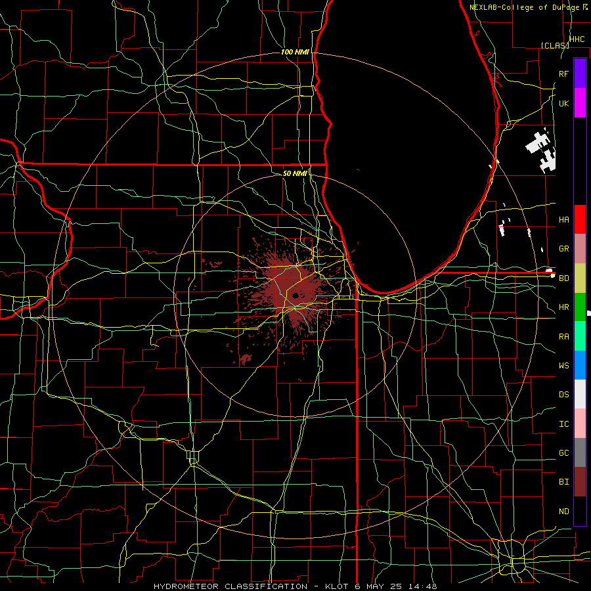Click the "BI" legend label
This screenshot has width=591, height=591.
point(564,482)
